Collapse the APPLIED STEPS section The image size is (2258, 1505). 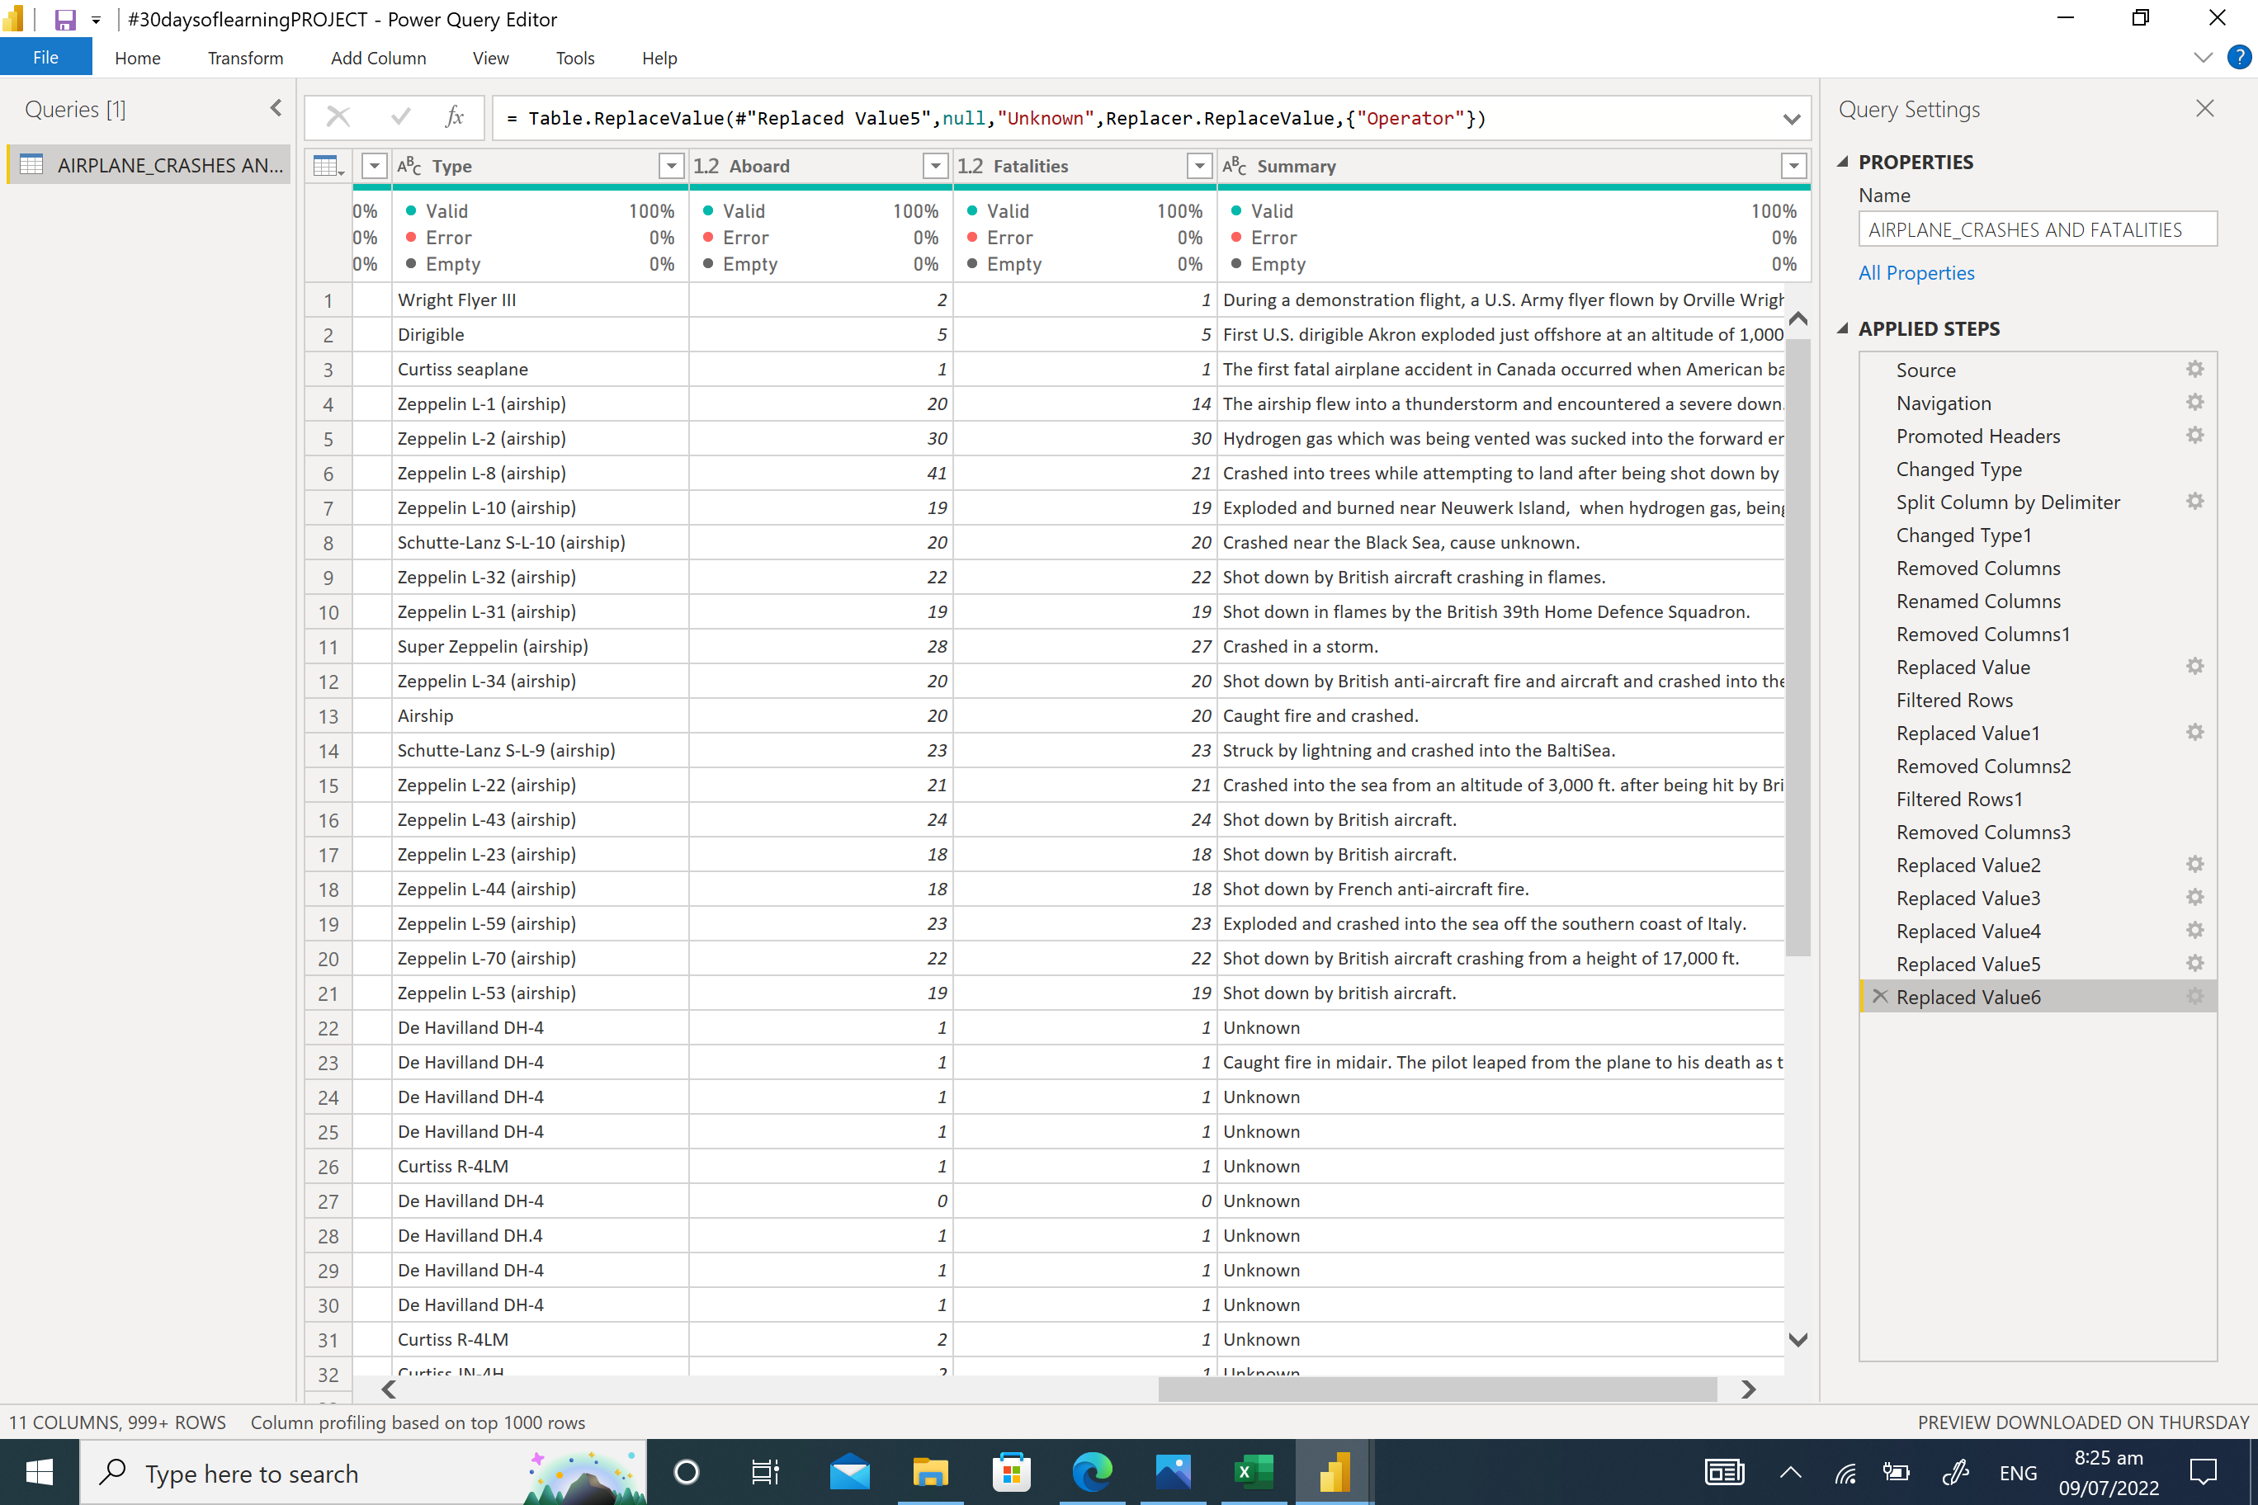coord(1845,328)
